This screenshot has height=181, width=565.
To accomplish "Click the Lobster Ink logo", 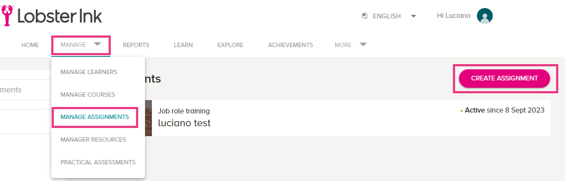I will pos(51,16).
